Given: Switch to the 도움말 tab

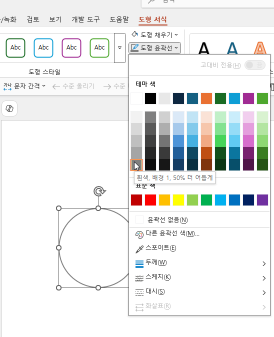Looking at the screenshot, I should pyautogui.click(x=119, y=19).
